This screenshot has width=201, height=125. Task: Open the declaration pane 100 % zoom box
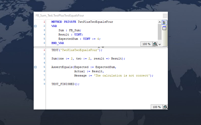(146, 44)
